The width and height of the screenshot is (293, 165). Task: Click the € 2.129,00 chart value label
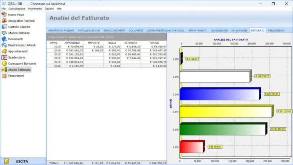coord(192,59)
